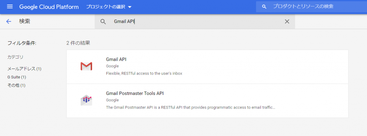This screenshot has height=136, width=367.
Task: Click the back arrow next to 検索
Action: click(9, 21)
